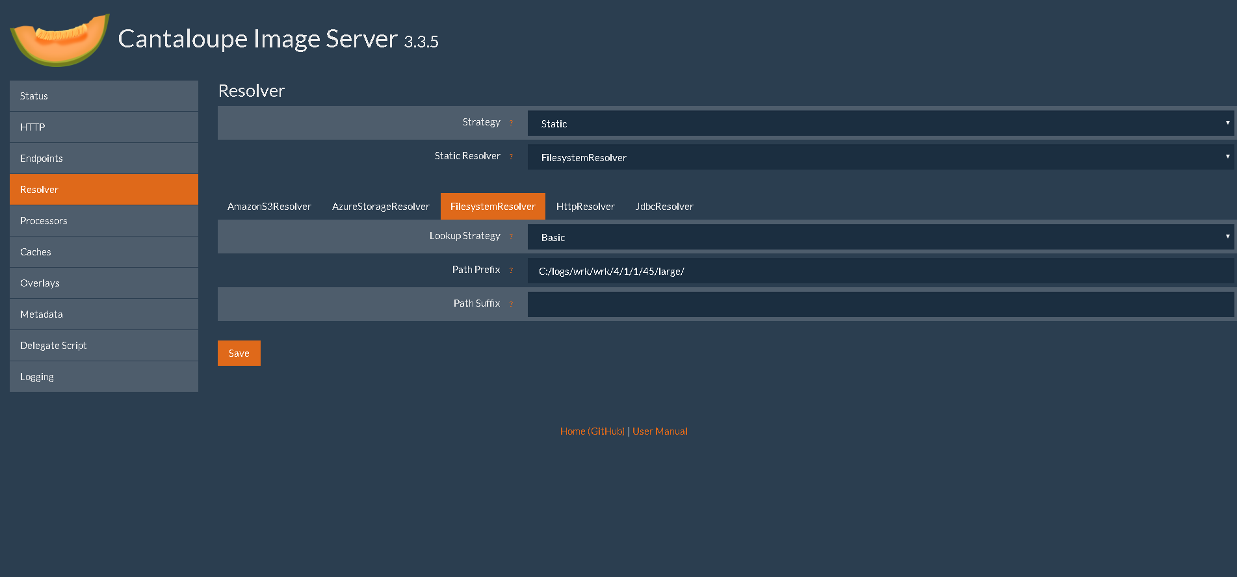Open the HTTP settings section
The width and height of the screenshot is (1237, 577).
point(104,127)
